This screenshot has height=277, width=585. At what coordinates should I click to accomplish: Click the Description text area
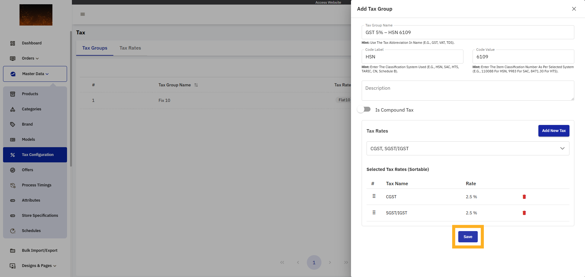click(x=467, y=91)
